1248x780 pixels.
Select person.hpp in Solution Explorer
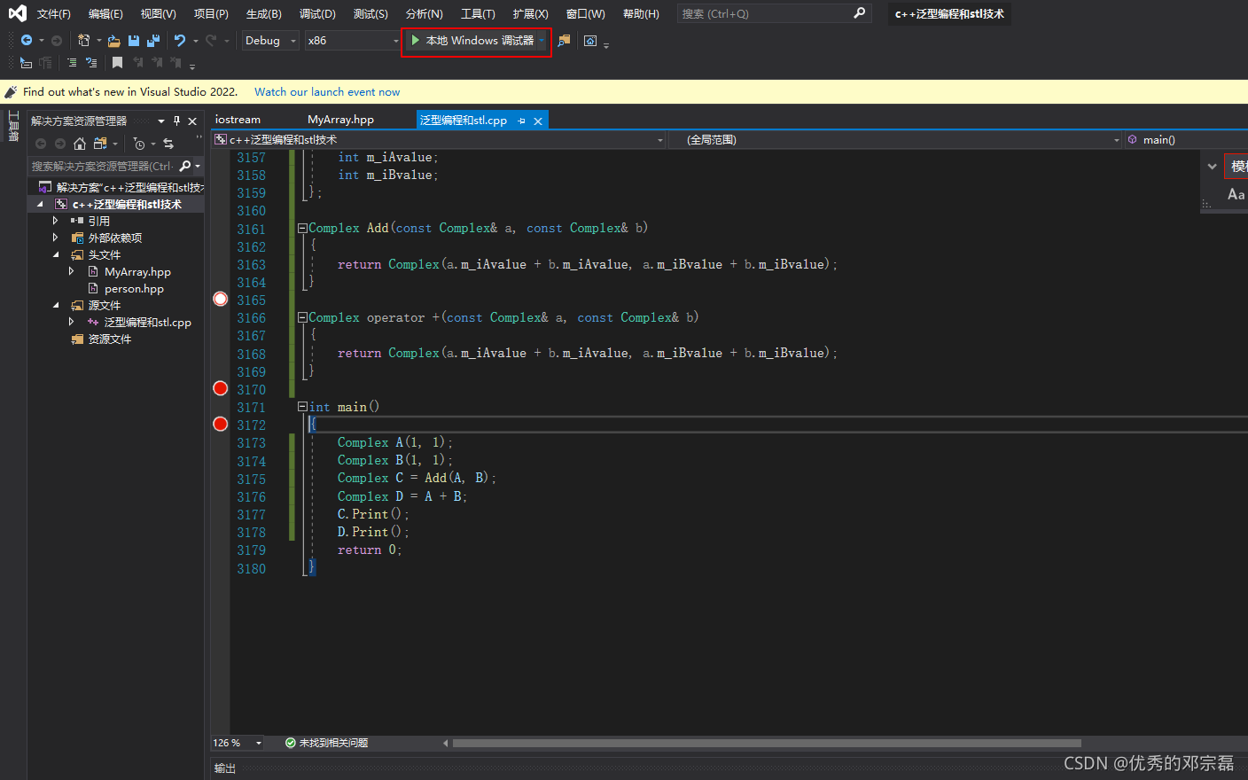tap(134, 288)
